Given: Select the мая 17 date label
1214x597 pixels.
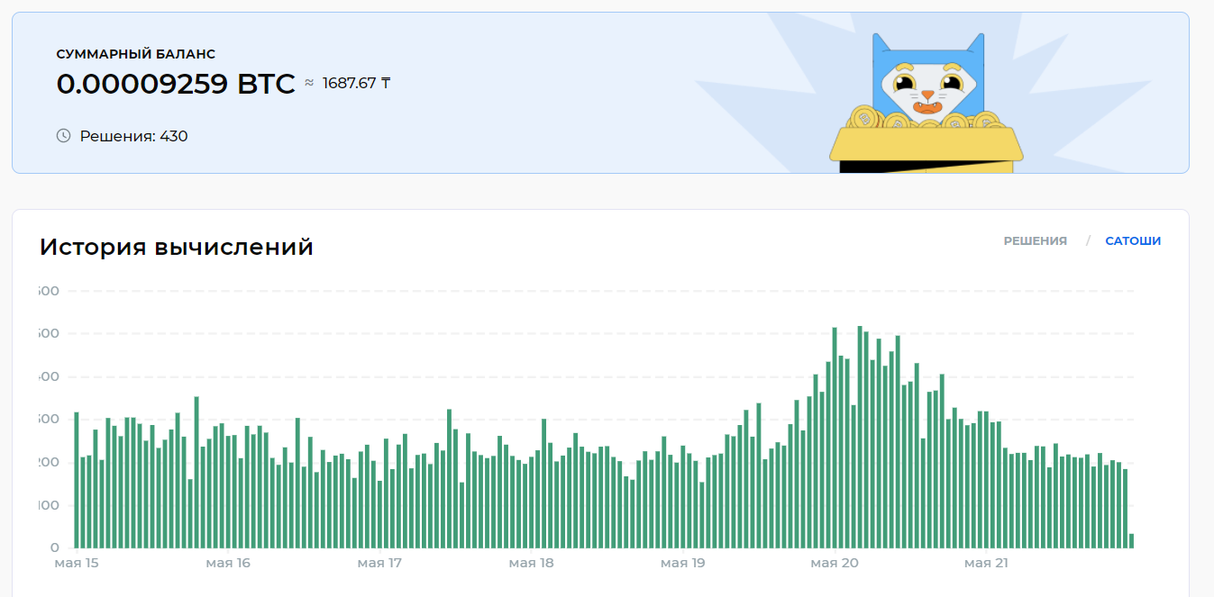Looking at the screenshot, I should pyautogui.click(x=379, y=564).
